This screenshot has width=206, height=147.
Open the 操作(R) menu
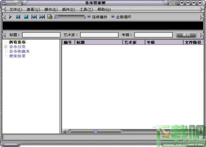(x=51, y=9)
